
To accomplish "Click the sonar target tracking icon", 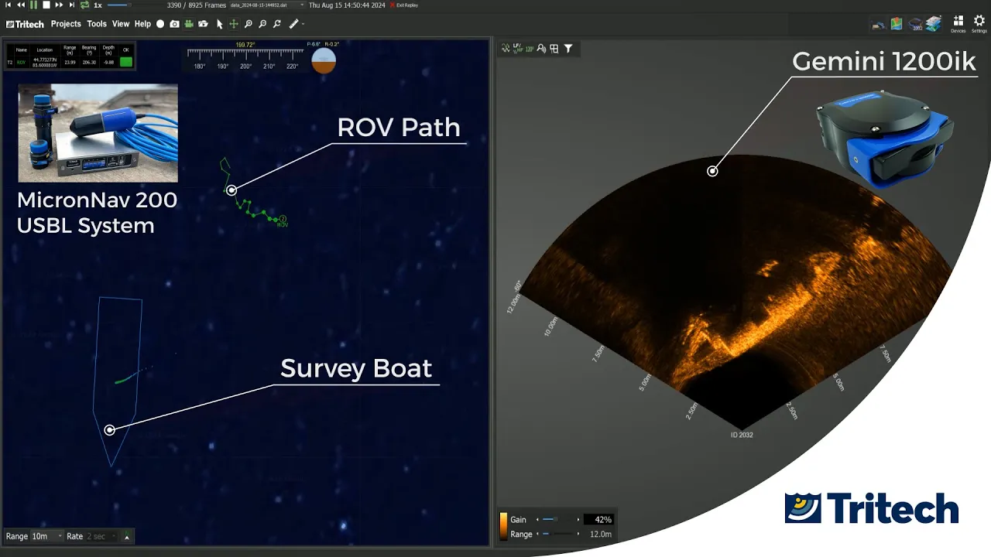I will click(x=541, y=48).
